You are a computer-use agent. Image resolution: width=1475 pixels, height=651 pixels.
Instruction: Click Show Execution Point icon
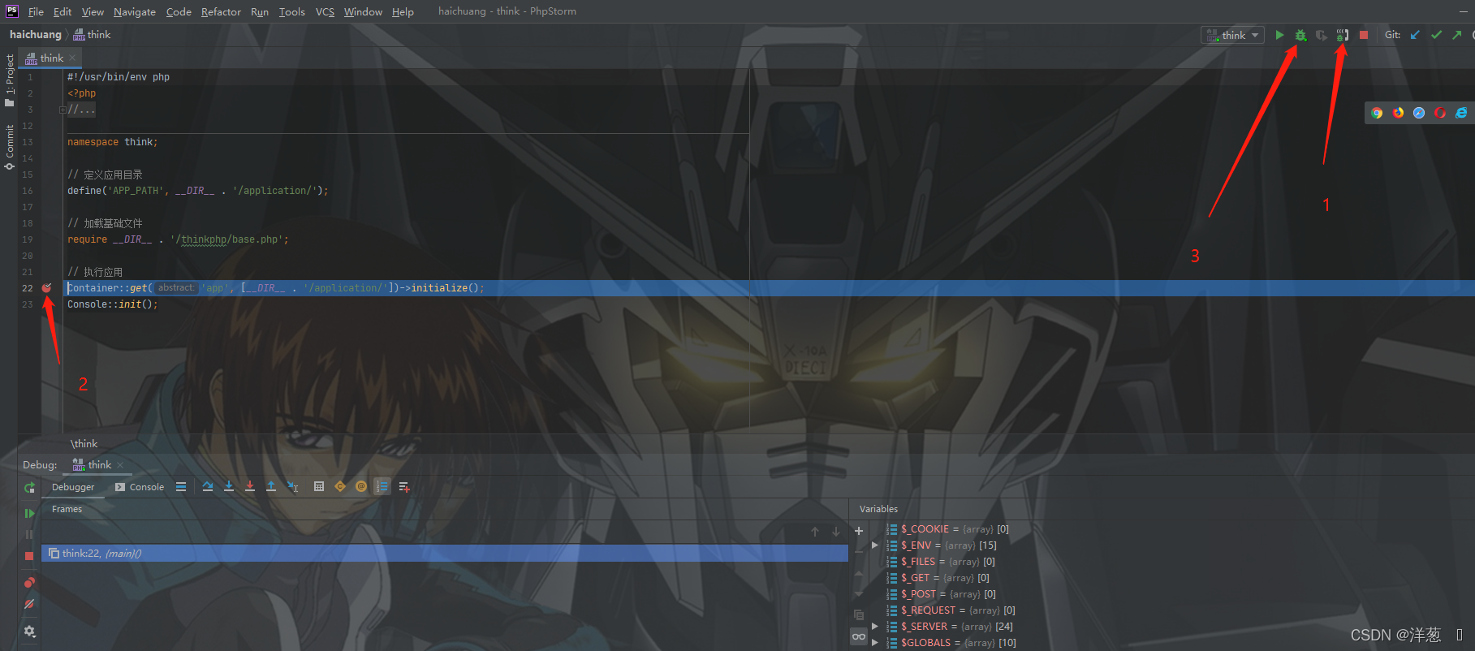click(x=181, y=487)
